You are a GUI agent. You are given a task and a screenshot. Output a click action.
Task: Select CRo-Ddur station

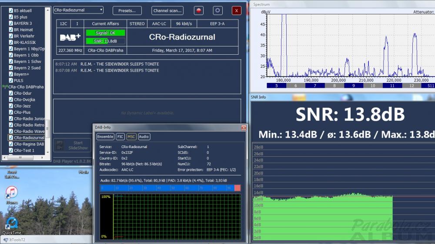coord(23,93)
